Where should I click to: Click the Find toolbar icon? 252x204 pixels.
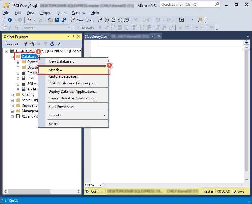click(x=200, y=20)
